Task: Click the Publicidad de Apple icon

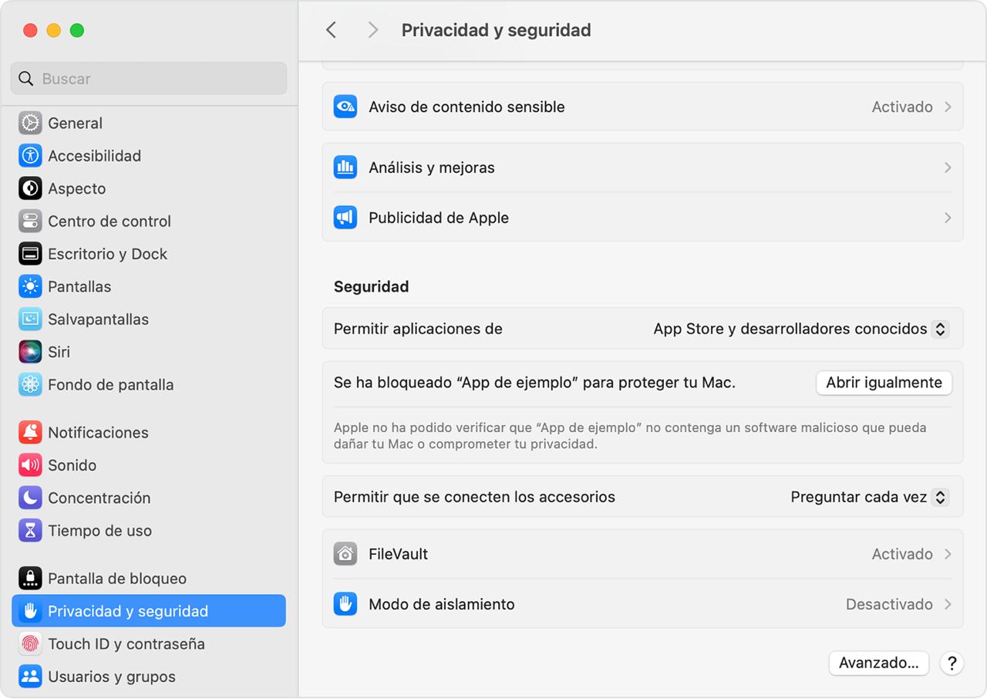Action: [x=345, y=218]
